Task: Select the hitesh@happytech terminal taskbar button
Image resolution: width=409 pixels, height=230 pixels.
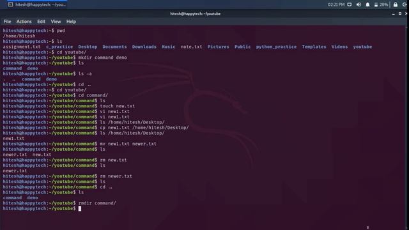Action: click(37, 4)
